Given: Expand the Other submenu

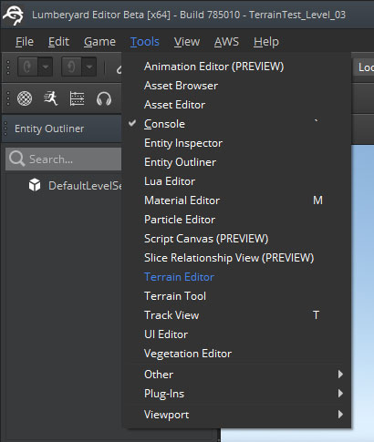Looking at the screenshot, I should (236, 374).
